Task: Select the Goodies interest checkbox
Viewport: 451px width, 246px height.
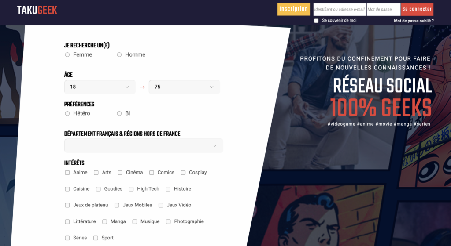Action: (98, 189)
